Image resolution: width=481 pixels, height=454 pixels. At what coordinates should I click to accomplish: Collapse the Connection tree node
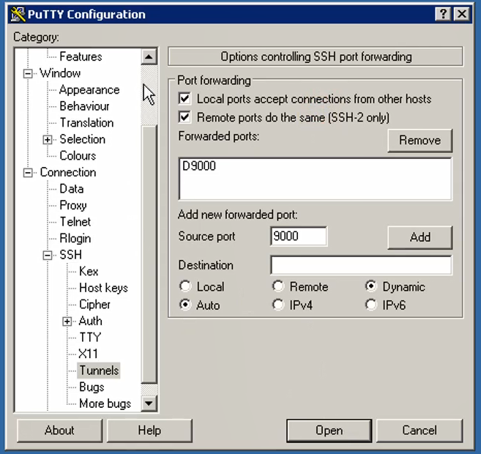point(28,173)
